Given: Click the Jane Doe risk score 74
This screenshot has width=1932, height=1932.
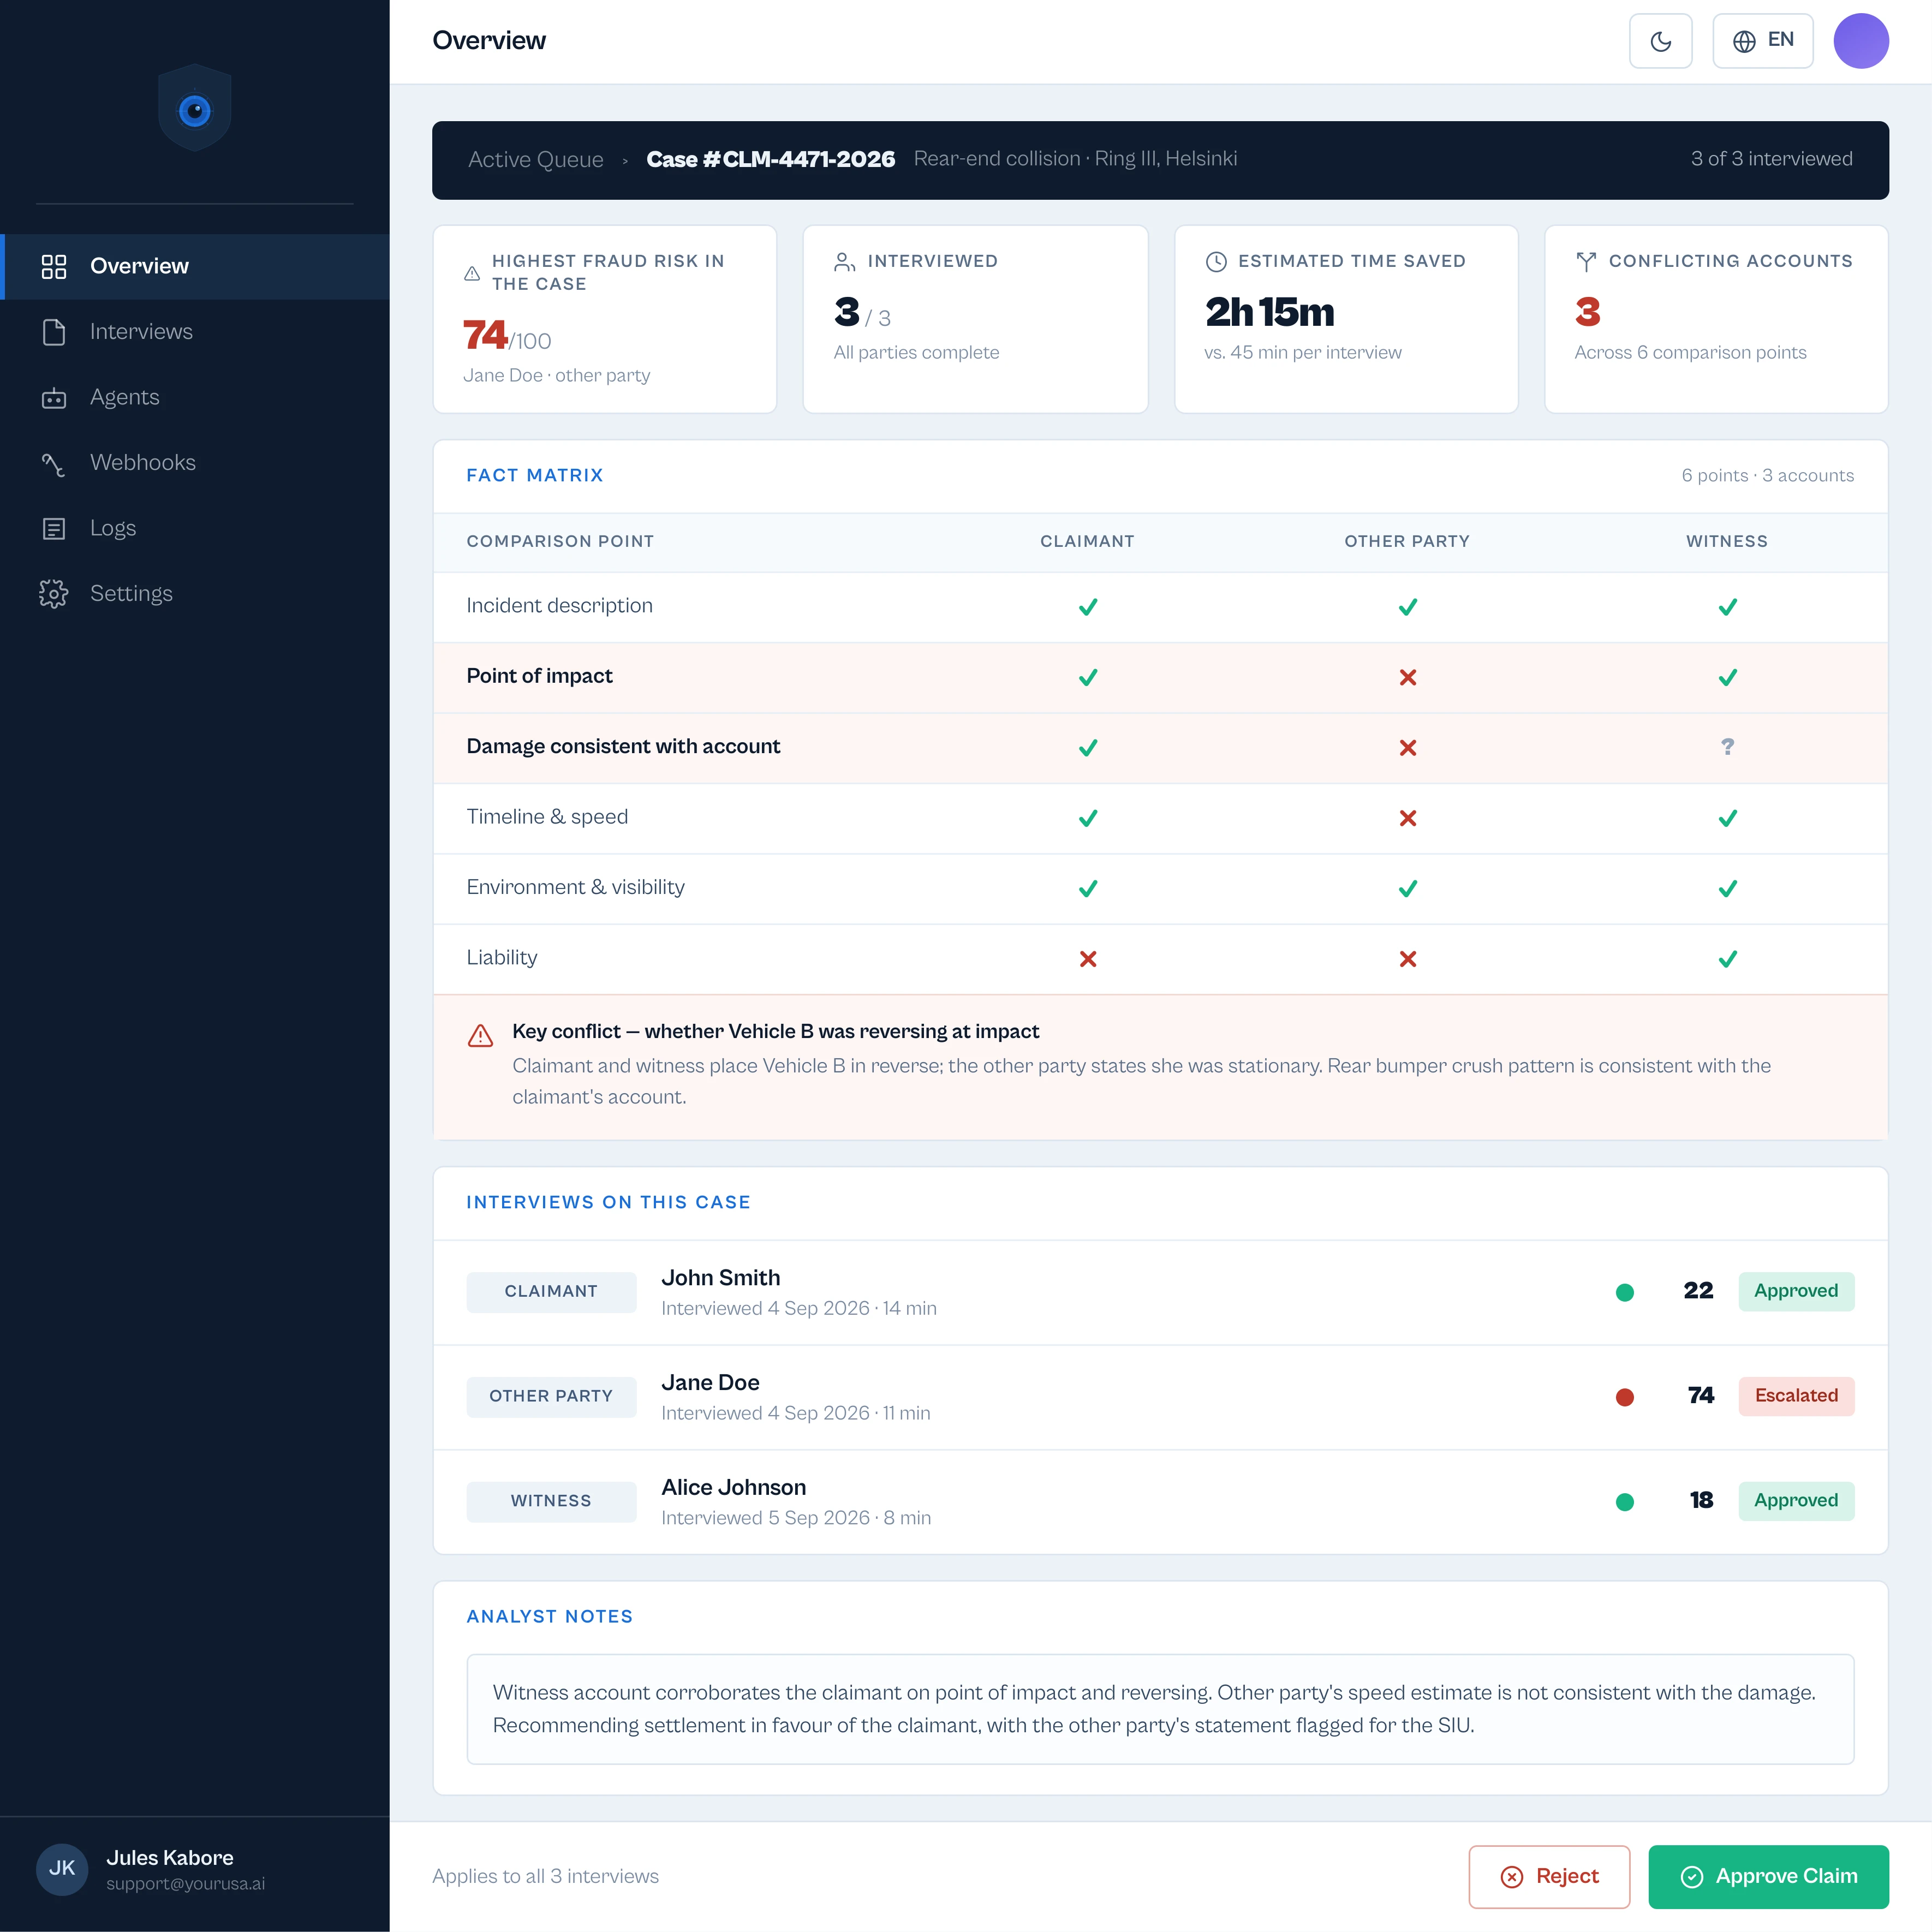Looking at the screenshot, I should point(1700,1396).
